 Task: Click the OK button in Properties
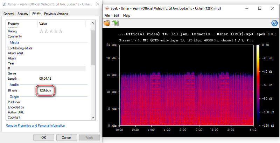(43, 137)
